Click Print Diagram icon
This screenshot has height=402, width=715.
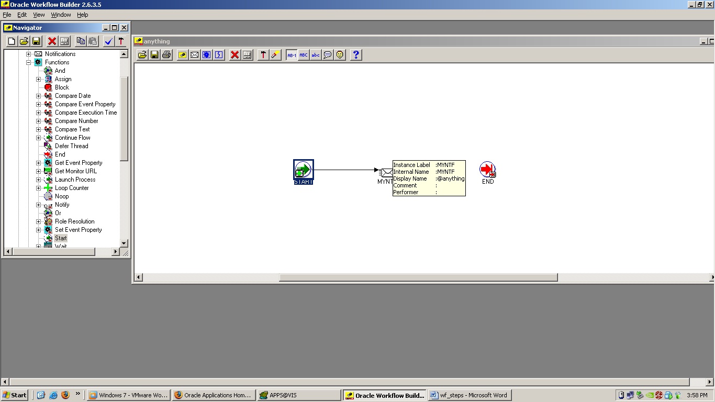coord(166,55)
